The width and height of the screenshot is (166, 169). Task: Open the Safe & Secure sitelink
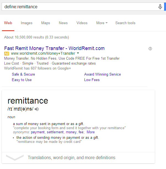click(x=23, y=74)
